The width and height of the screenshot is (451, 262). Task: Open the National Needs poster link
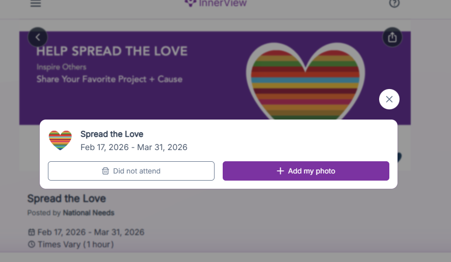pyautogui.click(x=88, y=213)
